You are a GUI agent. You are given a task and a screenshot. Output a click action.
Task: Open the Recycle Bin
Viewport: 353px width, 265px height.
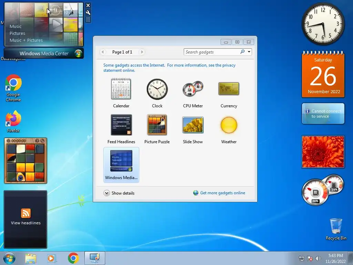tap(336, 229)
